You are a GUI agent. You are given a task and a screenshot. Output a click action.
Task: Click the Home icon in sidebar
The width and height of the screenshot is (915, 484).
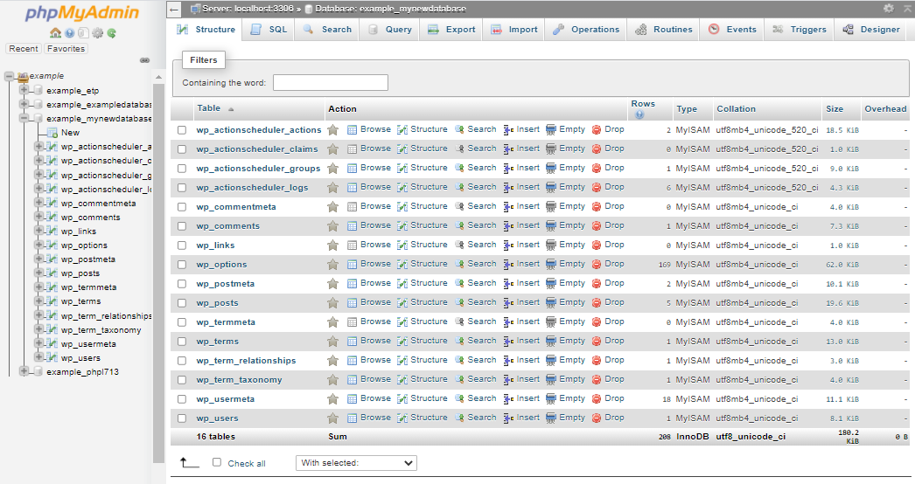[56, 33]
